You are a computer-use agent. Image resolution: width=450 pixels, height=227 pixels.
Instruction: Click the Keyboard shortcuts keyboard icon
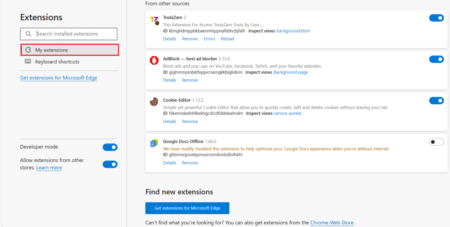coord(28,62)
